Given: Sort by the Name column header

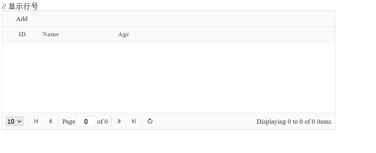Looking at the screenshot, I should pyautogui.click(x=76, y=34).
